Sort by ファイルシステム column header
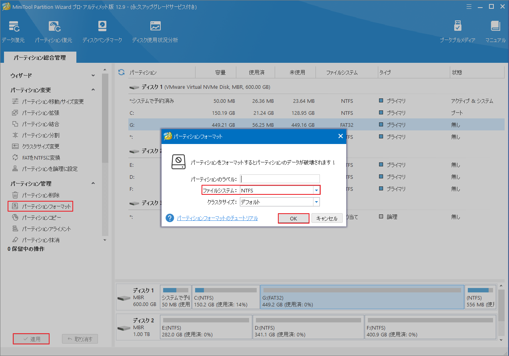 [342, 72]
